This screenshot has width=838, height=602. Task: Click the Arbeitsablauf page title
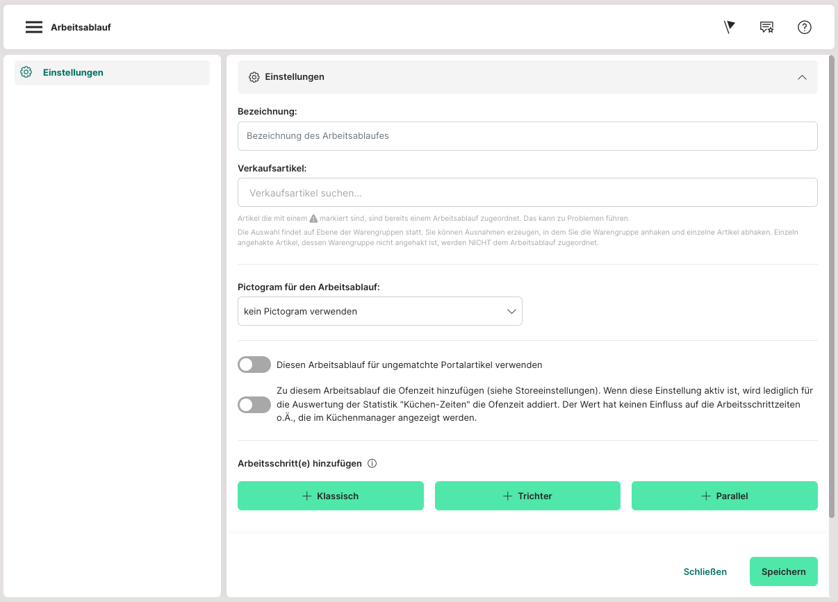(81, 28)
